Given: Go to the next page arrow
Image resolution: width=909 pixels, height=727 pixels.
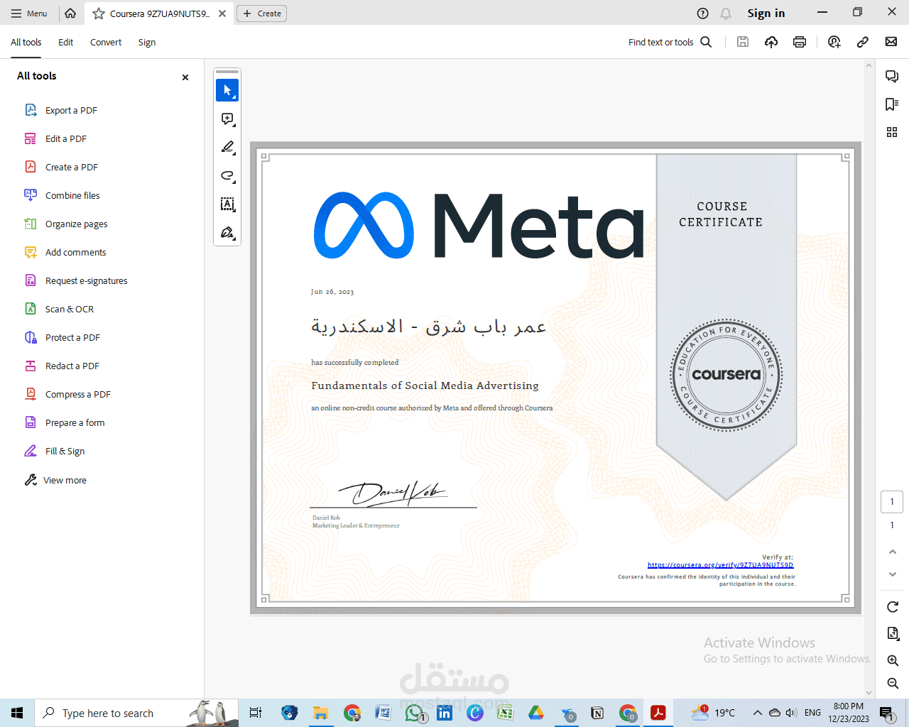Looking at the screenshot, I should 893,574.
